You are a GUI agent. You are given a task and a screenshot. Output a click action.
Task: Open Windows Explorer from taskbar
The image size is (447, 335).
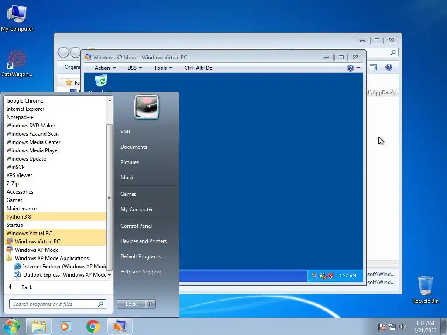pyautogui.click(x=39, y=326)
